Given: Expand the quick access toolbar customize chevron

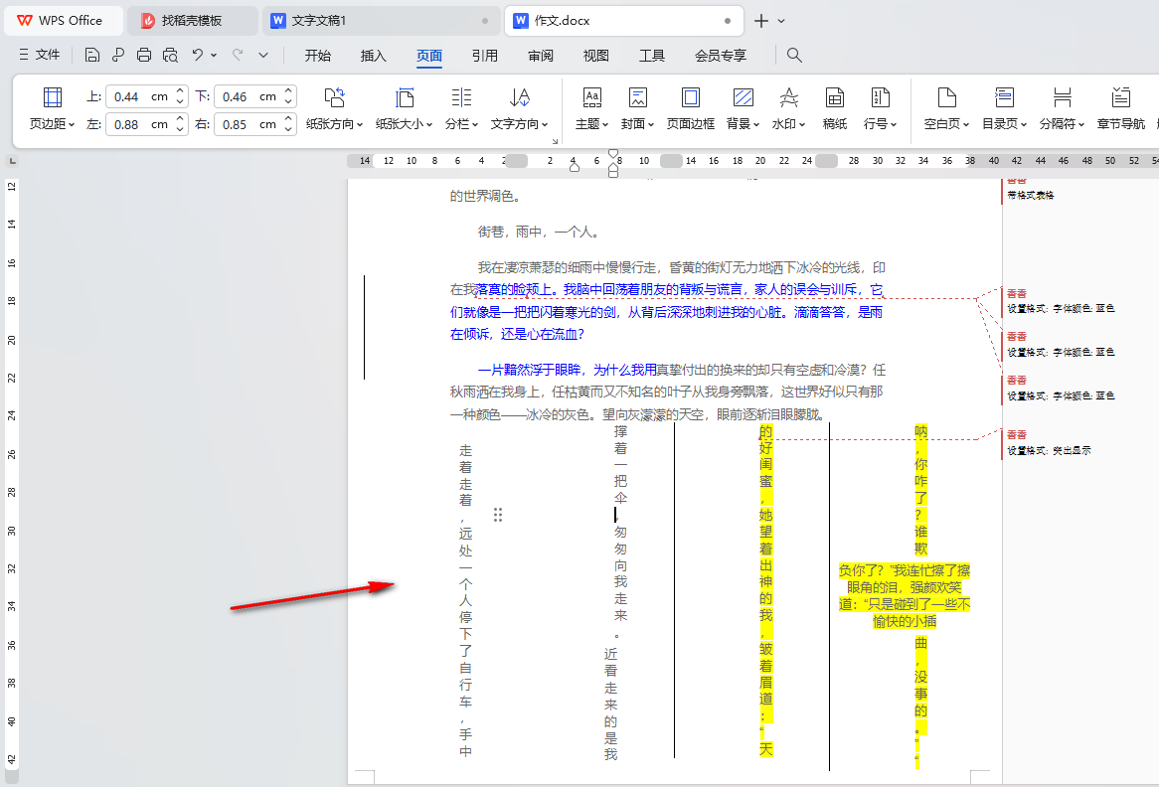Looking at the screenshot, I should tap(263, 55).
